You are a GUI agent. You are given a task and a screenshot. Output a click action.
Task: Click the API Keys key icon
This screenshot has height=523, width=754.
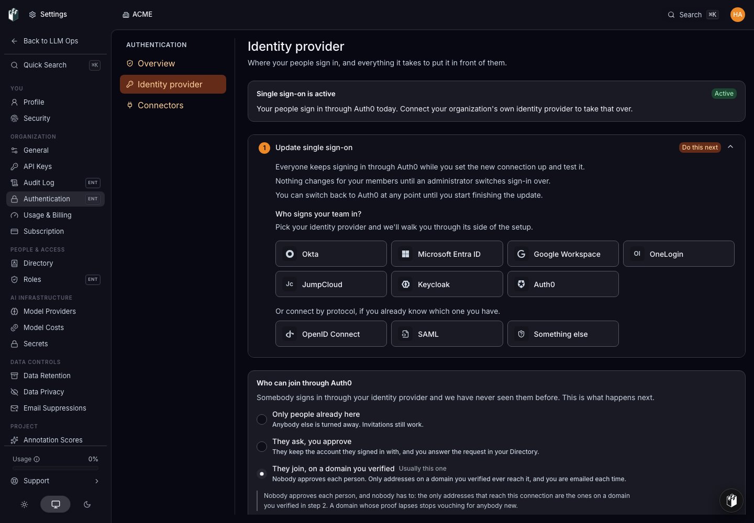(x=15, y=167)
